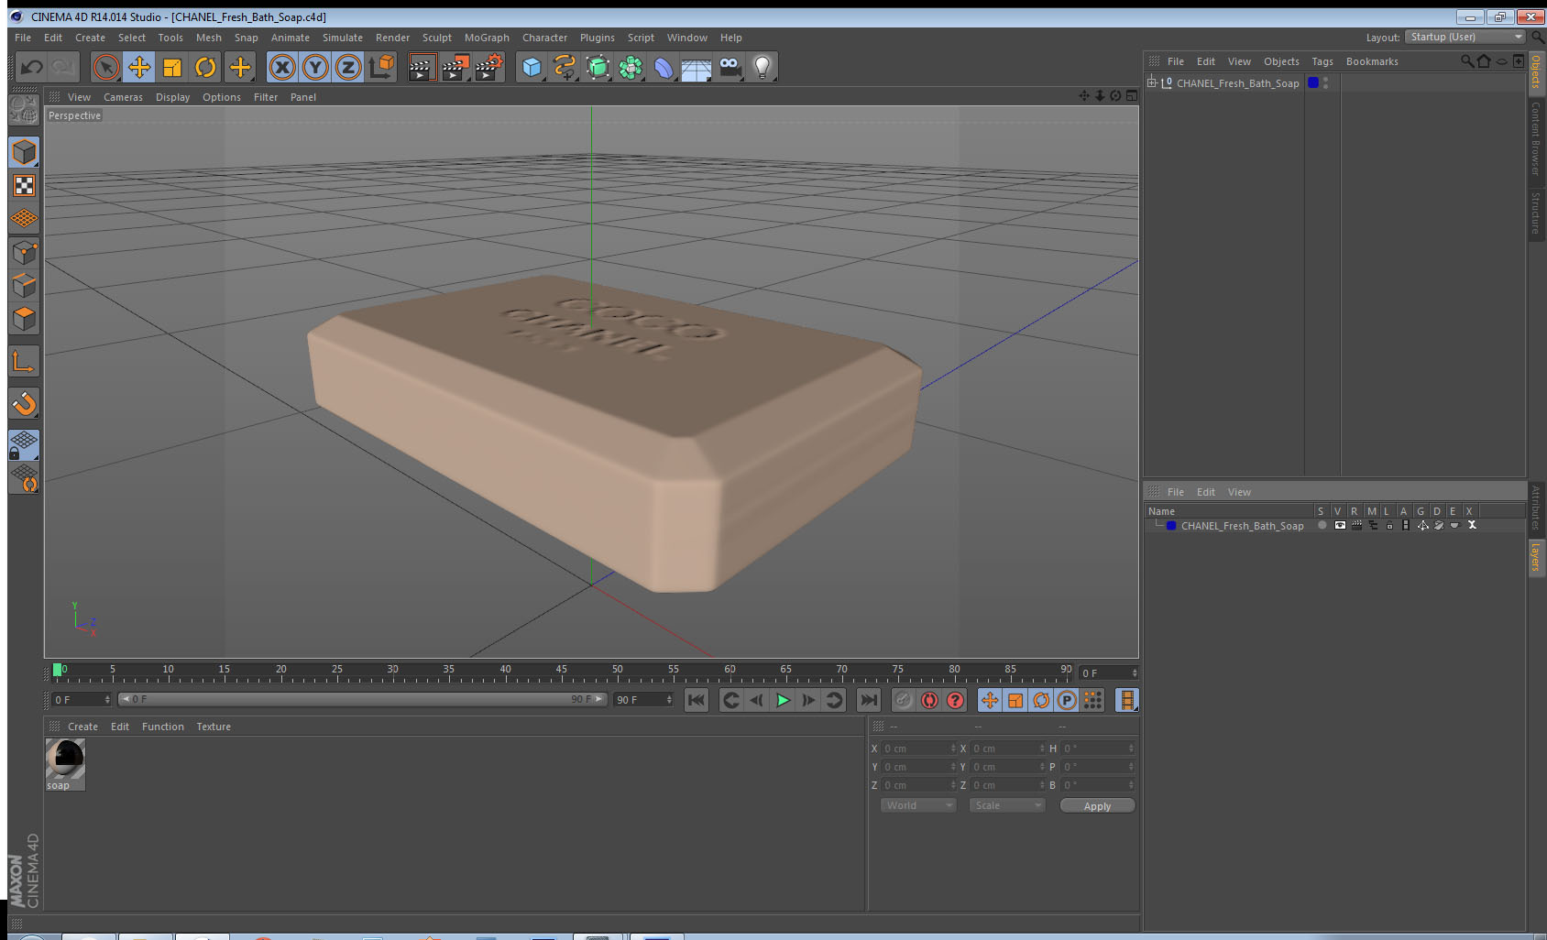Click the object's blue layer tag swatch
1547x940 pixels.
coord(1313,82)
